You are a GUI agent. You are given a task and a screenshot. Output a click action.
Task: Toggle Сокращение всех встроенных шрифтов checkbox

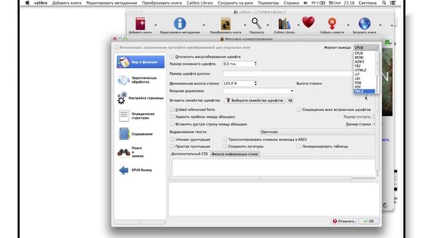(x=299, y=110)
